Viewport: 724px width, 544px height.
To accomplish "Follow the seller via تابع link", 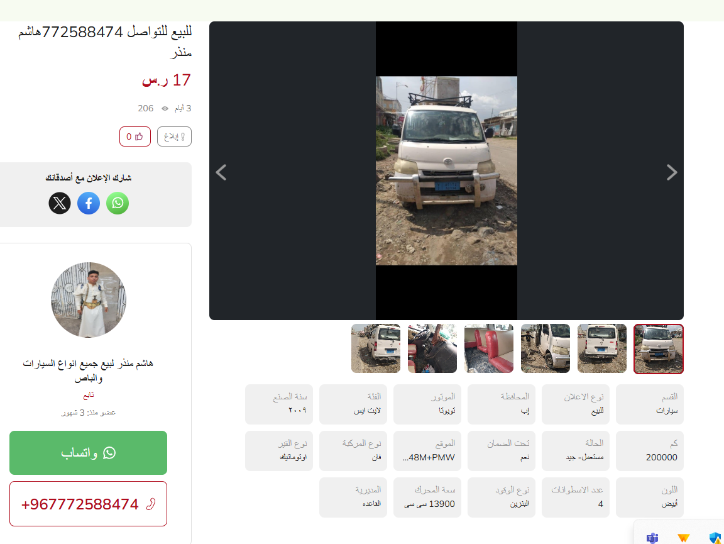I will tap(88, 395).
